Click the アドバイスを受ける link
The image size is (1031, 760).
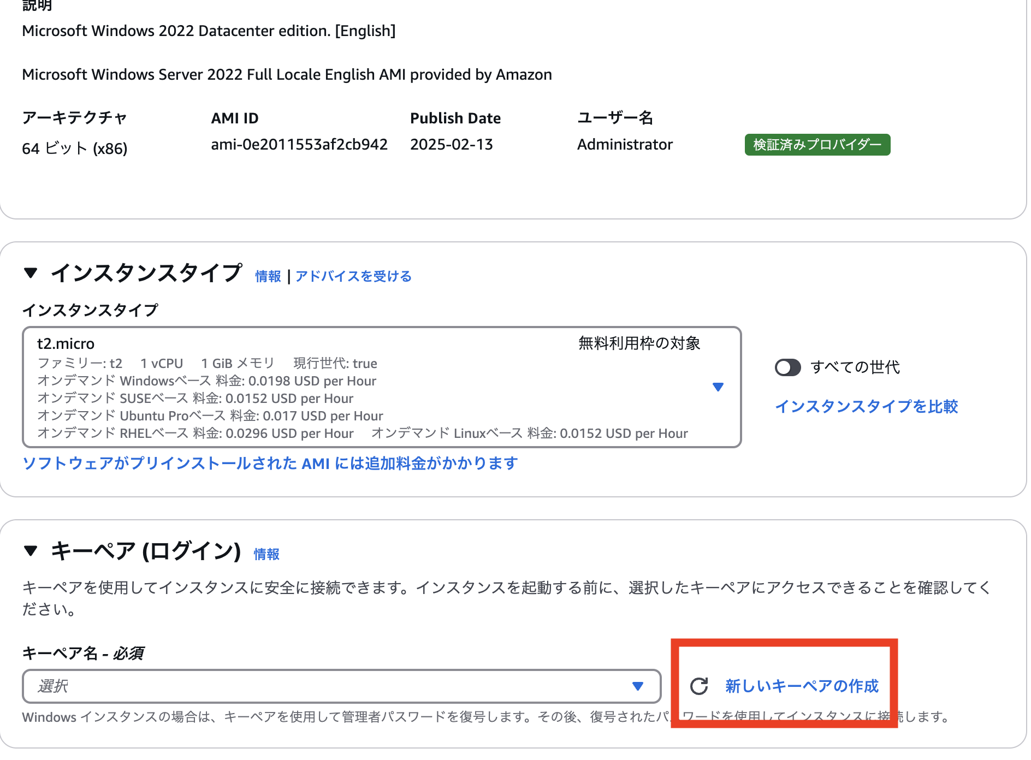(x=353, y=277)
